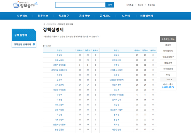Open the 정책실명제 menu in blue navigation bar
This screenshot has width=191, height=133.
click(x=147, y=16)
